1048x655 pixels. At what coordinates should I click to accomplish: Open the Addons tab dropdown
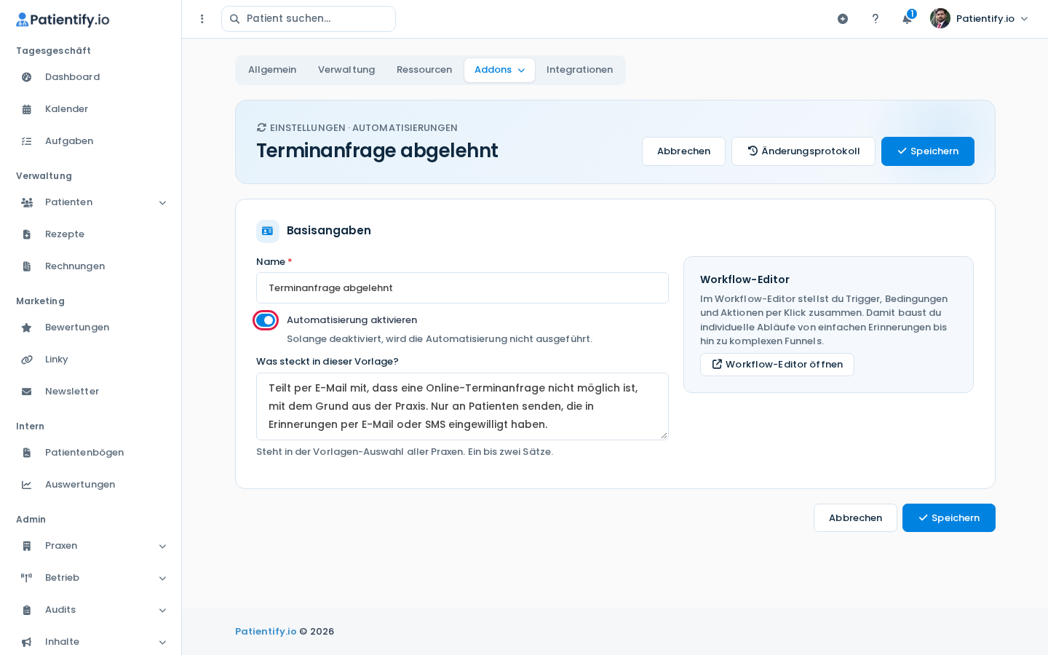pyautogui.click(x=499, y=70)
